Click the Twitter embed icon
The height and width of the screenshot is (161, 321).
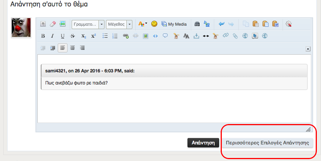click(x=255, y=36)
